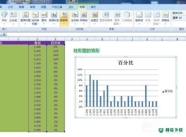
Task: Open the 开发工具 developer tab
Action: pos(57,7)
